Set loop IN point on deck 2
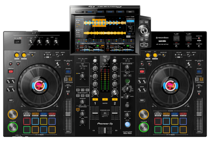The image size is (208, 141). click(x=148, y=55)
